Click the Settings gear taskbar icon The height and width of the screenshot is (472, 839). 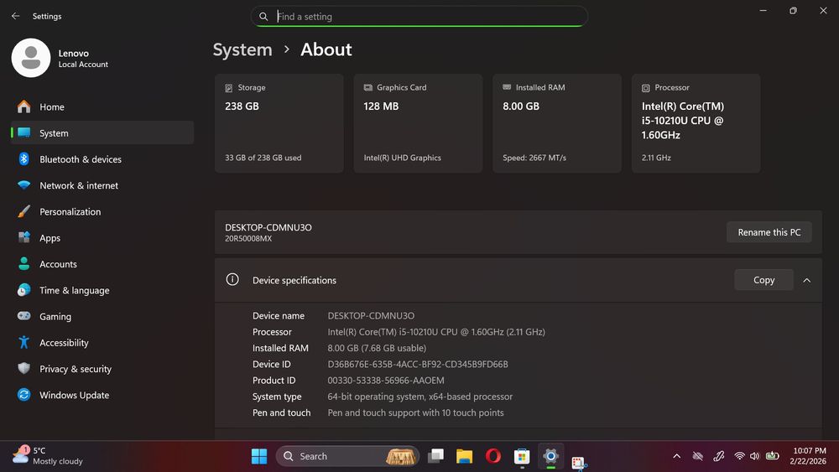(550, 456)
